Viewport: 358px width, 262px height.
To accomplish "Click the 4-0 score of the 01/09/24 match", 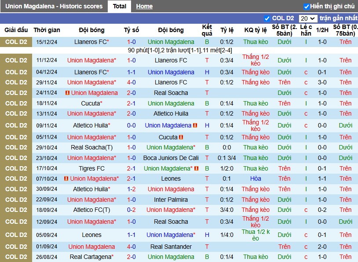I will [132, 247].
